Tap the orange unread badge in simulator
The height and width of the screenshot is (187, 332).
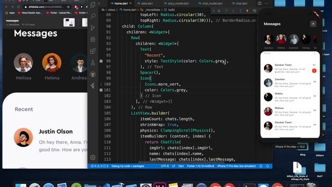click(314, 71)
